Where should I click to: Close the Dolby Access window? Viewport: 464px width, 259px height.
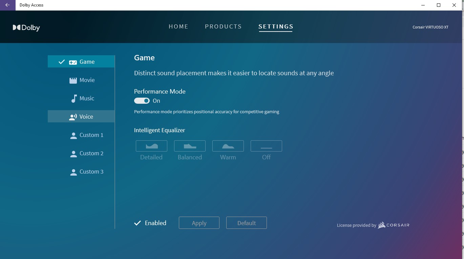454,5
